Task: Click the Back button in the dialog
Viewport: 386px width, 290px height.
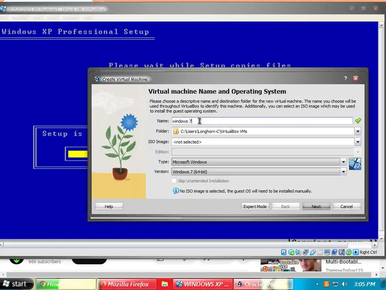Action: pos(286,207)
